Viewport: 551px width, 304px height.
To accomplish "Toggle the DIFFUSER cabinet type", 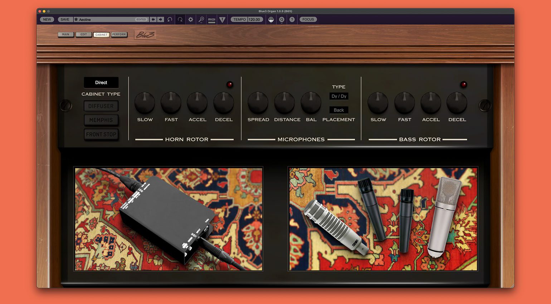I will [101, 106].
